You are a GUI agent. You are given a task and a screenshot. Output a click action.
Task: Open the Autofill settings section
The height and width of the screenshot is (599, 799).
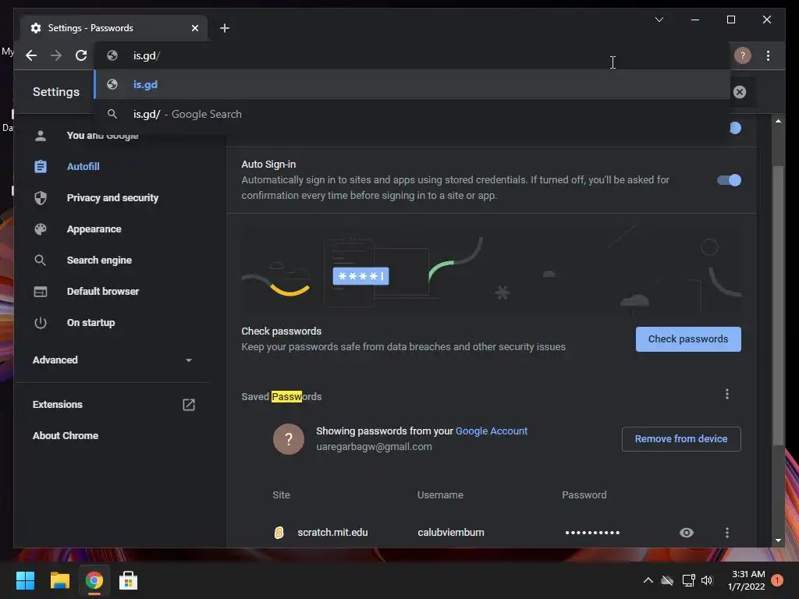tap(83, 167)
